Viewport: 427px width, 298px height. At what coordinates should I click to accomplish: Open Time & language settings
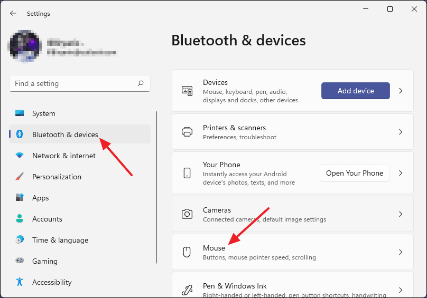(x=80, y=240)
